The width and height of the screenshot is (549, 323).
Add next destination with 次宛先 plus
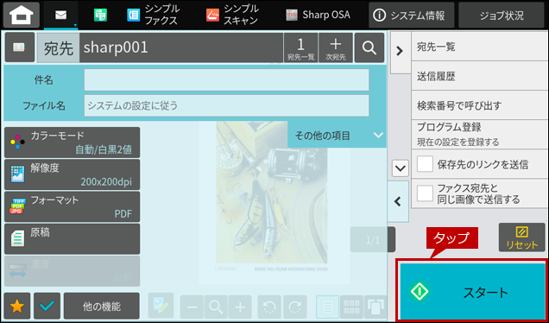pyautogui.click(x=336, y=48)
